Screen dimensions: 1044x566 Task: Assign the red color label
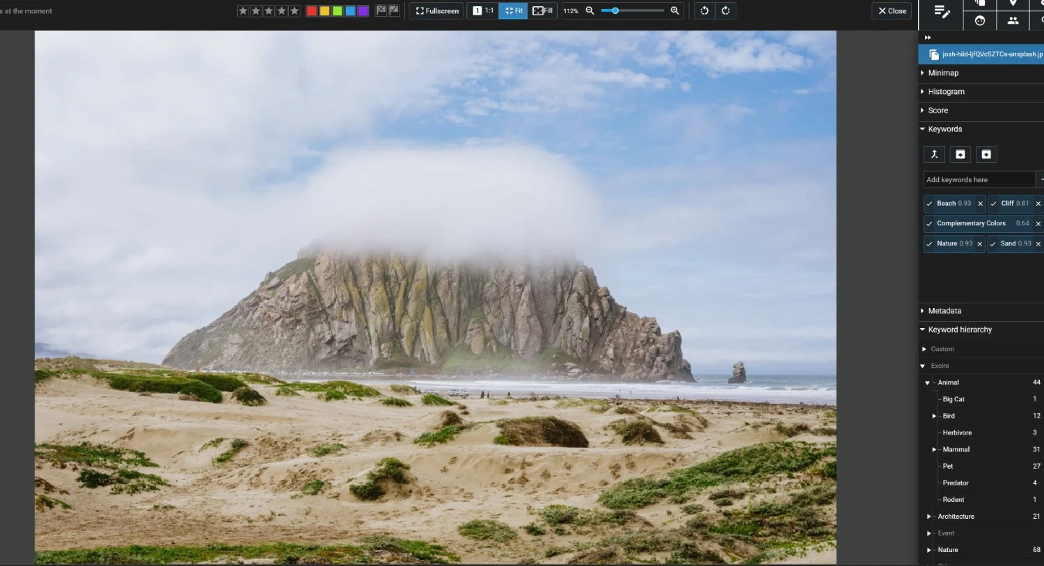[311, 10]
